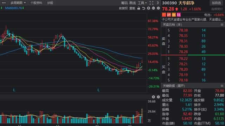Click the undo arrow icon
Viewport: 225px width, 126px height.
143,8
